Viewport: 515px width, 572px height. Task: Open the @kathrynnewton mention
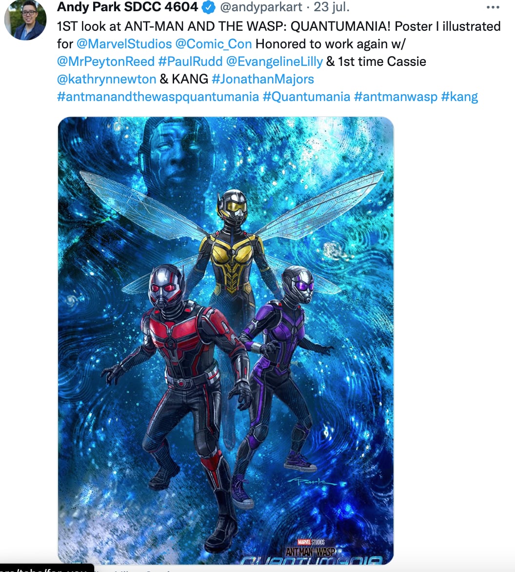[106, 79]
